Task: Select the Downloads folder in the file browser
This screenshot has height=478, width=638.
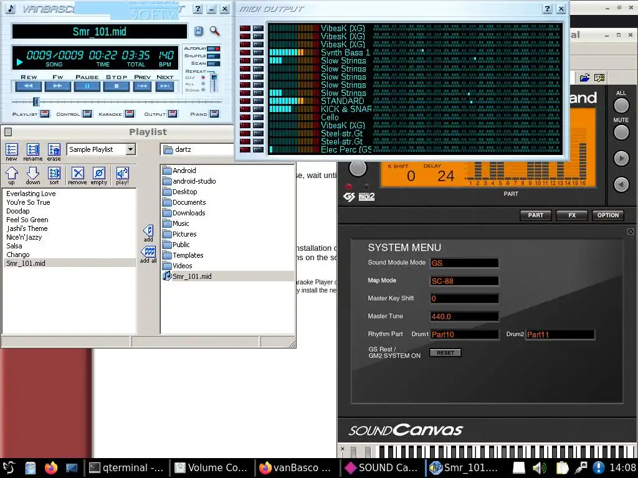Action: point(189,213)
